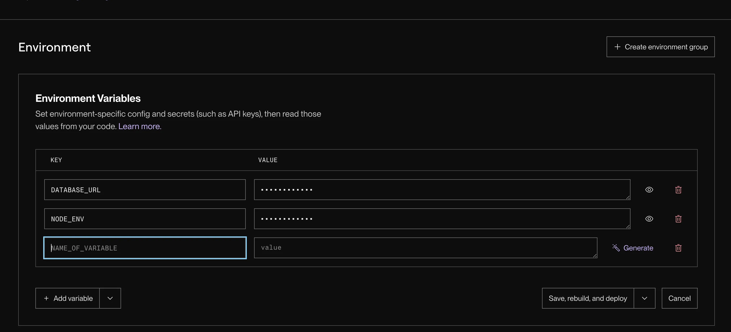The image size is (731, 332).
Task: Delete the empty new variable row
Action: [678, 248]
